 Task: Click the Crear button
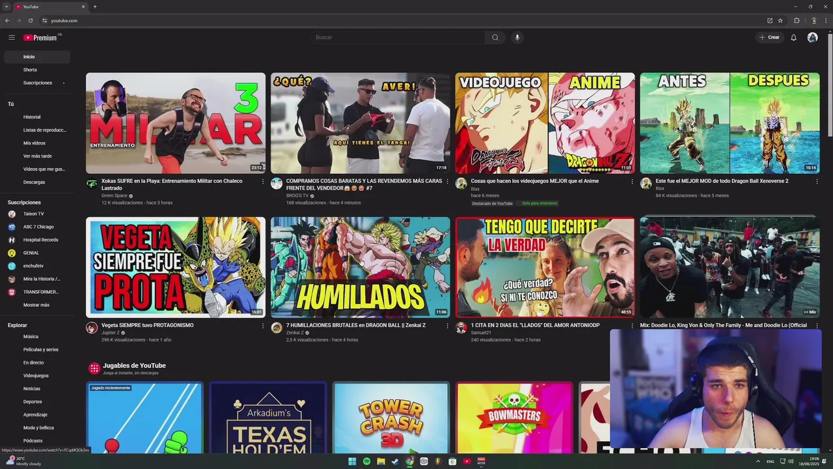[x=769, y=37]
